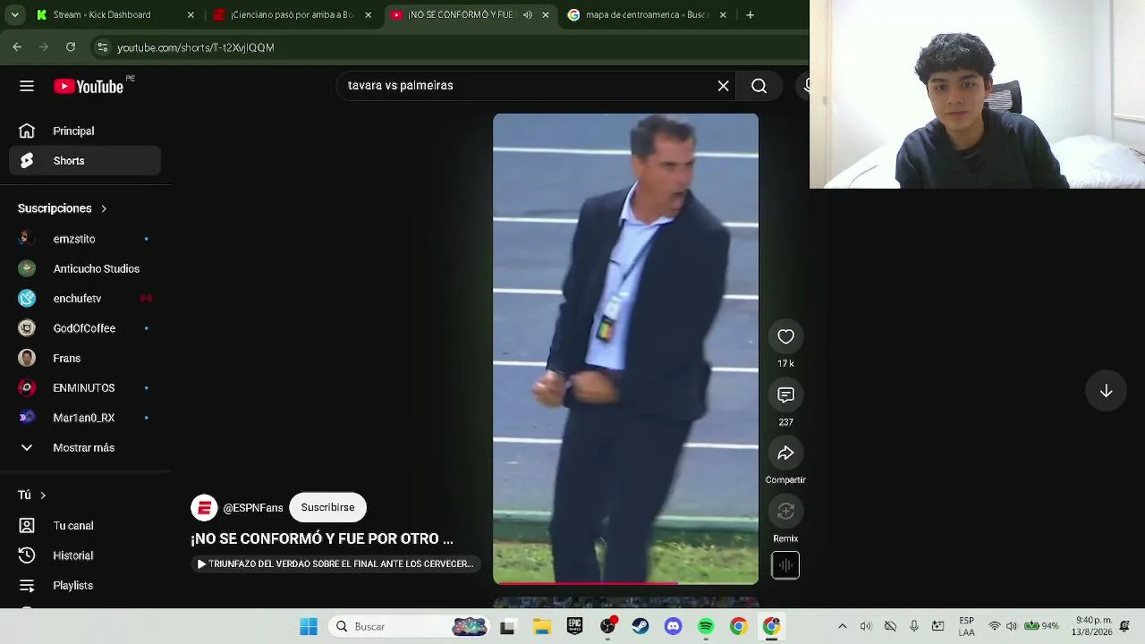Open the taskbar clock and date

point(1093,626)
